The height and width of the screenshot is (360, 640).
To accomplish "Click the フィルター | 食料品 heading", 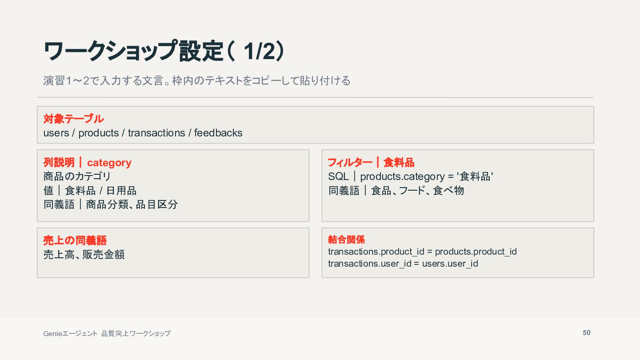I will coord(371,162).
